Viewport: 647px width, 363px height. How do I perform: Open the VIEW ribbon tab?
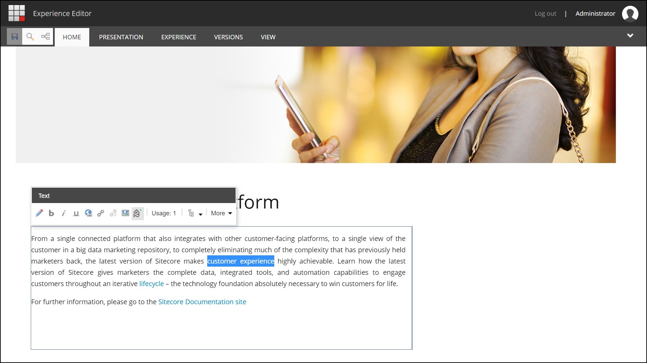click(268, 37)
